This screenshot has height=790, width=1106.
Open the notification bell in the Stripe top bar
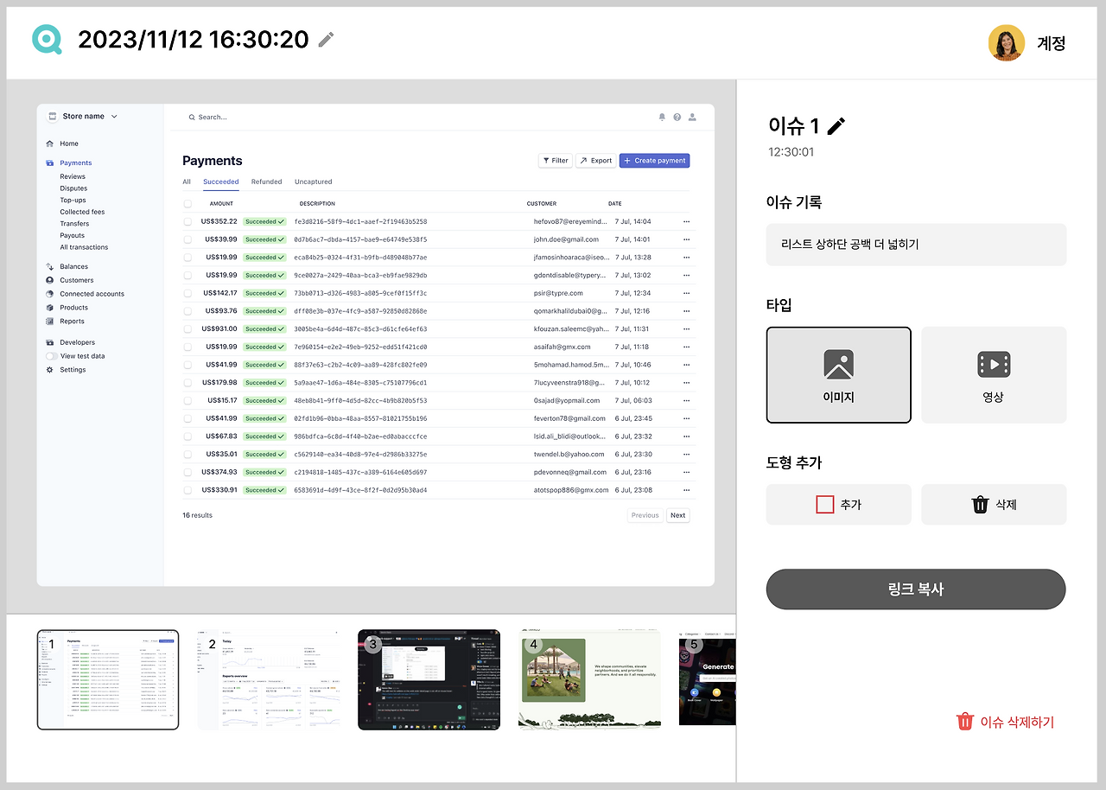point(660,117)
